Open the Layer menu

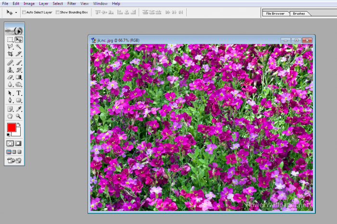click(43, 3)
